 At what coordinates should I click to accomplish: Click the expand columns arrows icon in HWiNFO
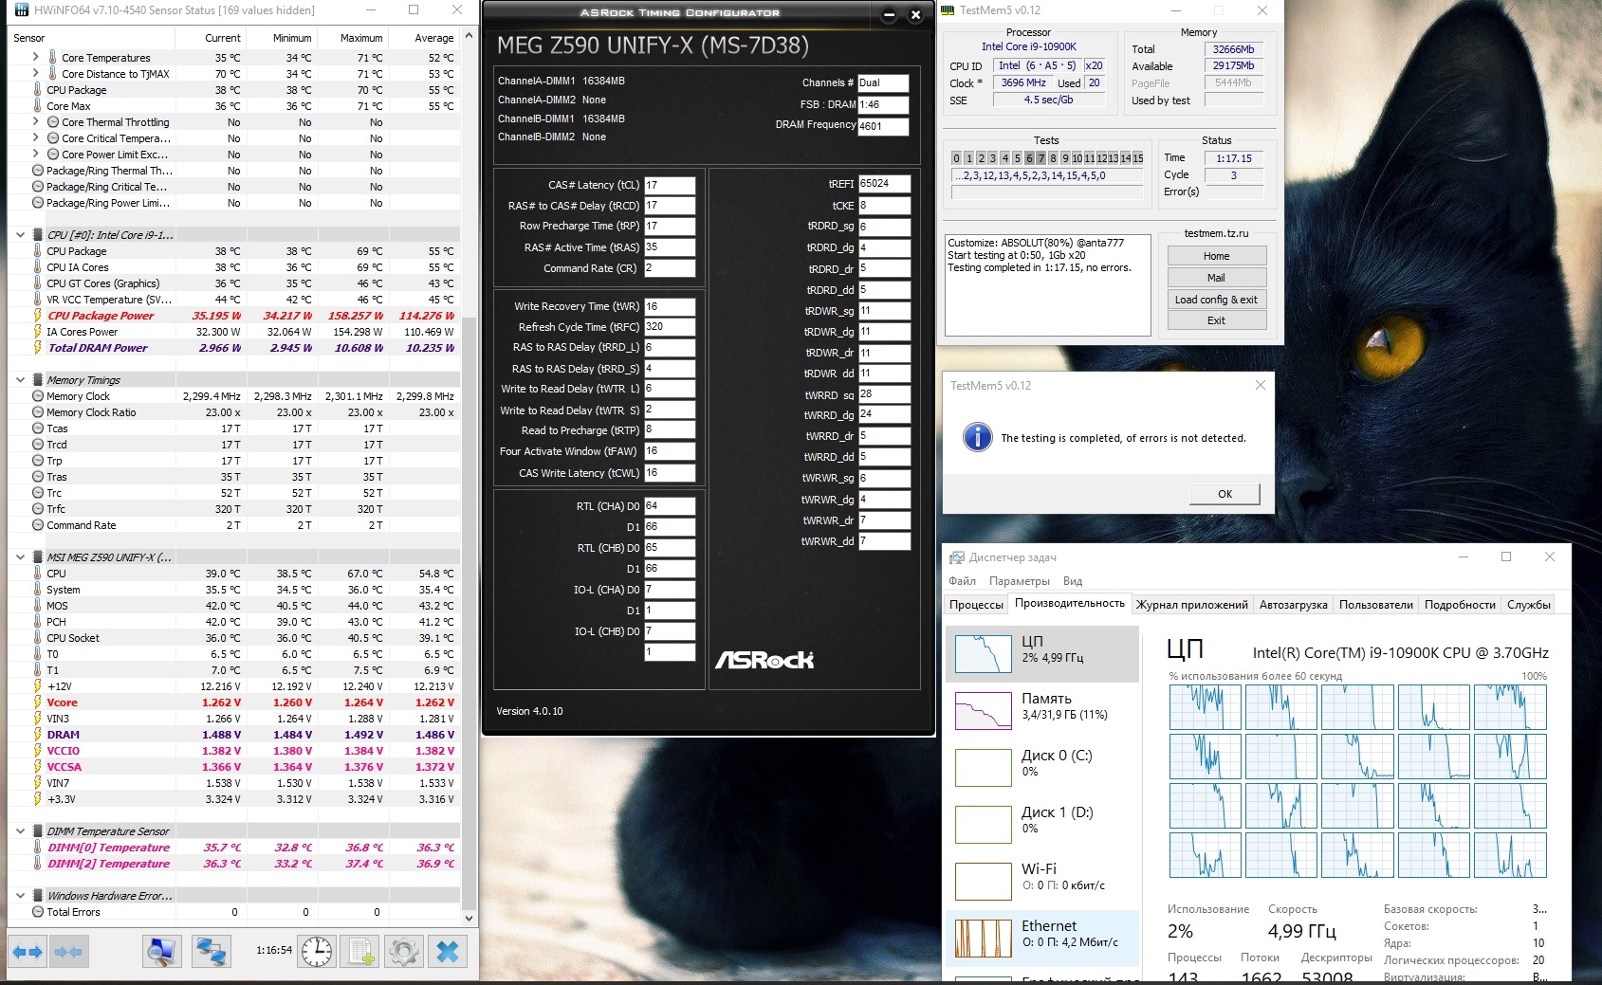click(28, 951)
